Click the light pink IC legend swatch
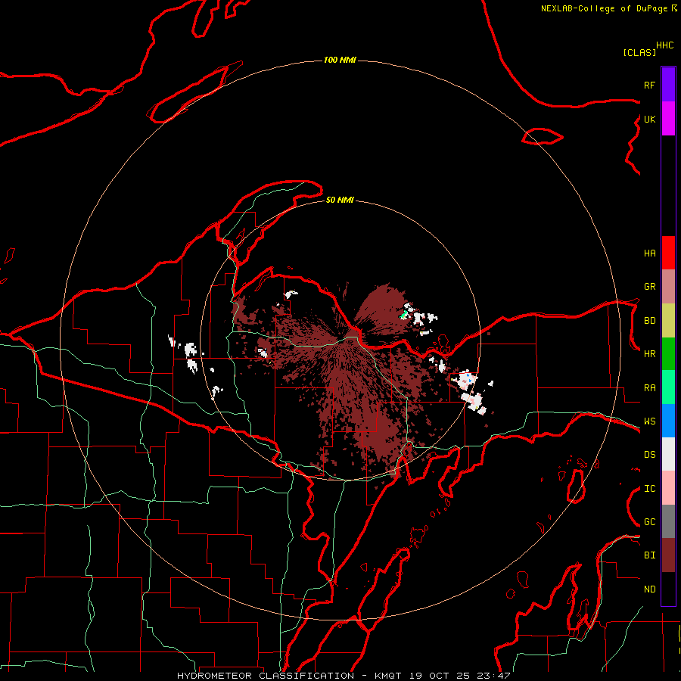The width and height of the screenshot is (681, 681). click(668, 488)
